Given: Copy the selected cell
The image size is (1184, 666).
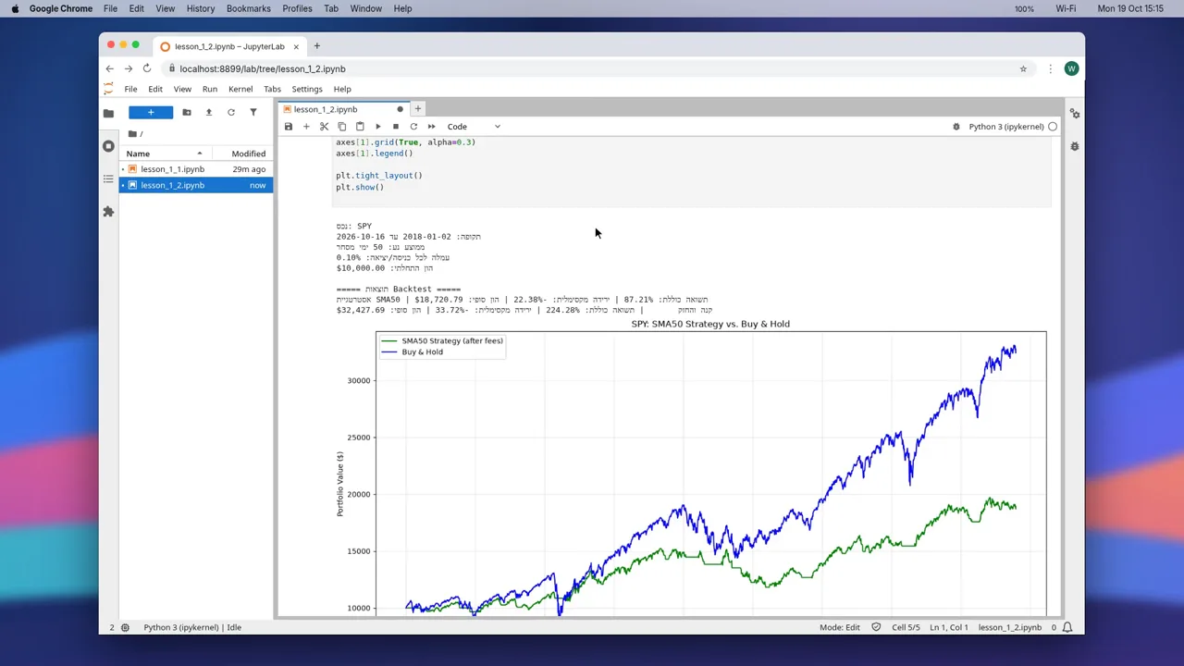Looking at the screenshot, I should click(341, 127).
